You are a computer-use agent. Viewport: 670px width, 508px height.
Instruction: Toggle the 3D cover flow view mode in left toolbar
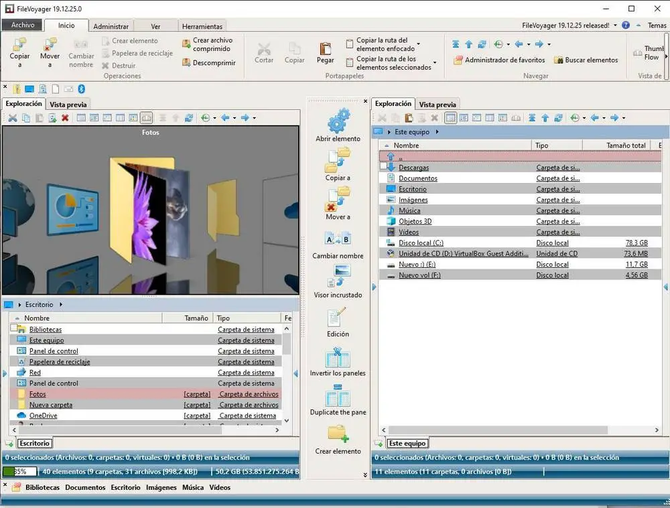pos(146,117)
